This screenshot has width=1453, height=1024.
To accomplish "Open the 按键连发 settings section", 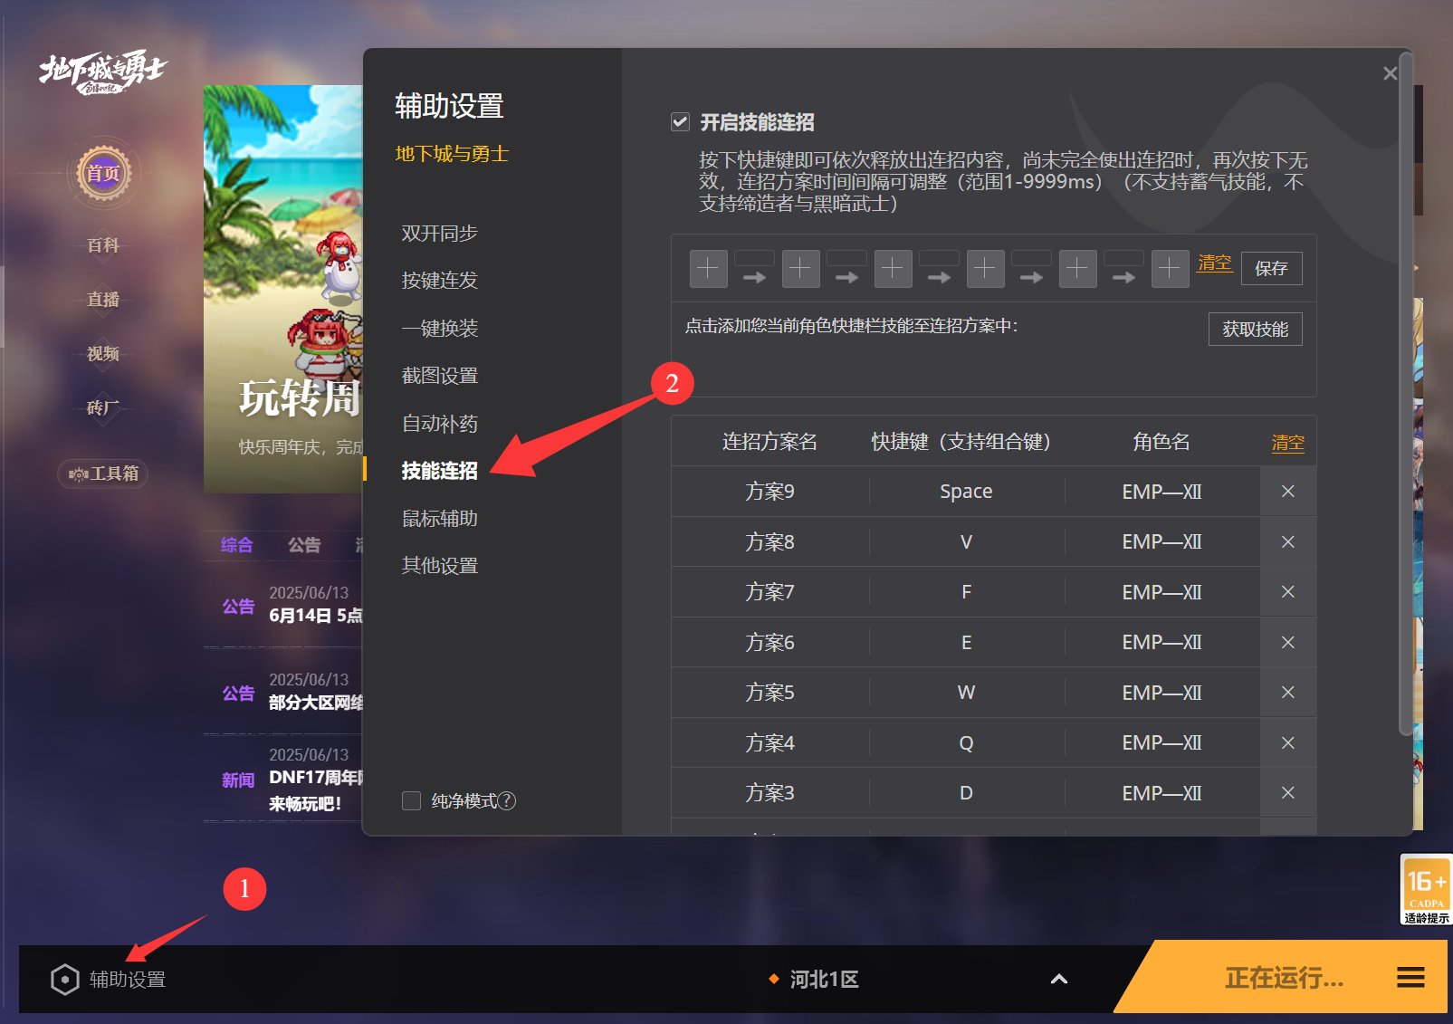I will [440, 281].
